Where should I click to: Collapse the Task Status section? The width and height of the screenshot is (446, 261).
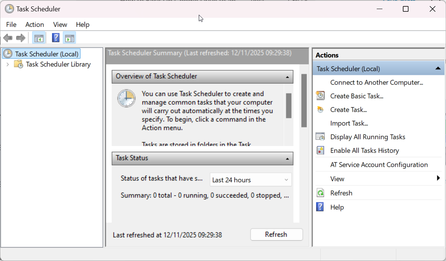(287, 159)
